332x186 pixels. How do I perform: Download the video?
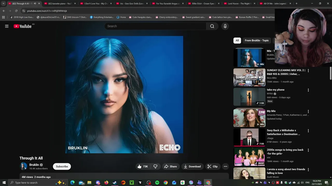(x=192, y=167)
